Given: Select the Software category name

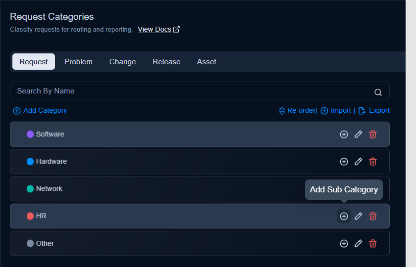Looking at the screenshot, I should pos(50,134).
